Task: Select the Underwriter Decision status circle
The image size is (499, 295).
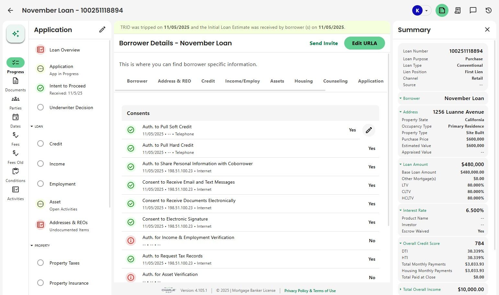Action: coord(40,108)
